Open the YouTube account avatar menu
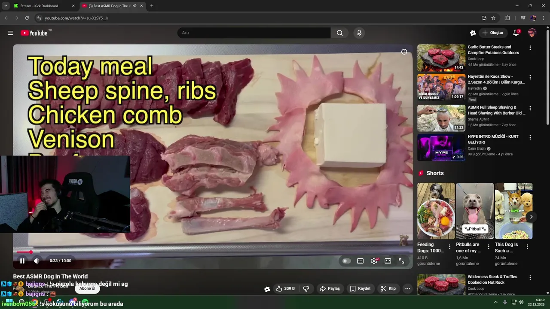Image resolution: width=550 pixels, height=309 pixels. pos(532,33)
